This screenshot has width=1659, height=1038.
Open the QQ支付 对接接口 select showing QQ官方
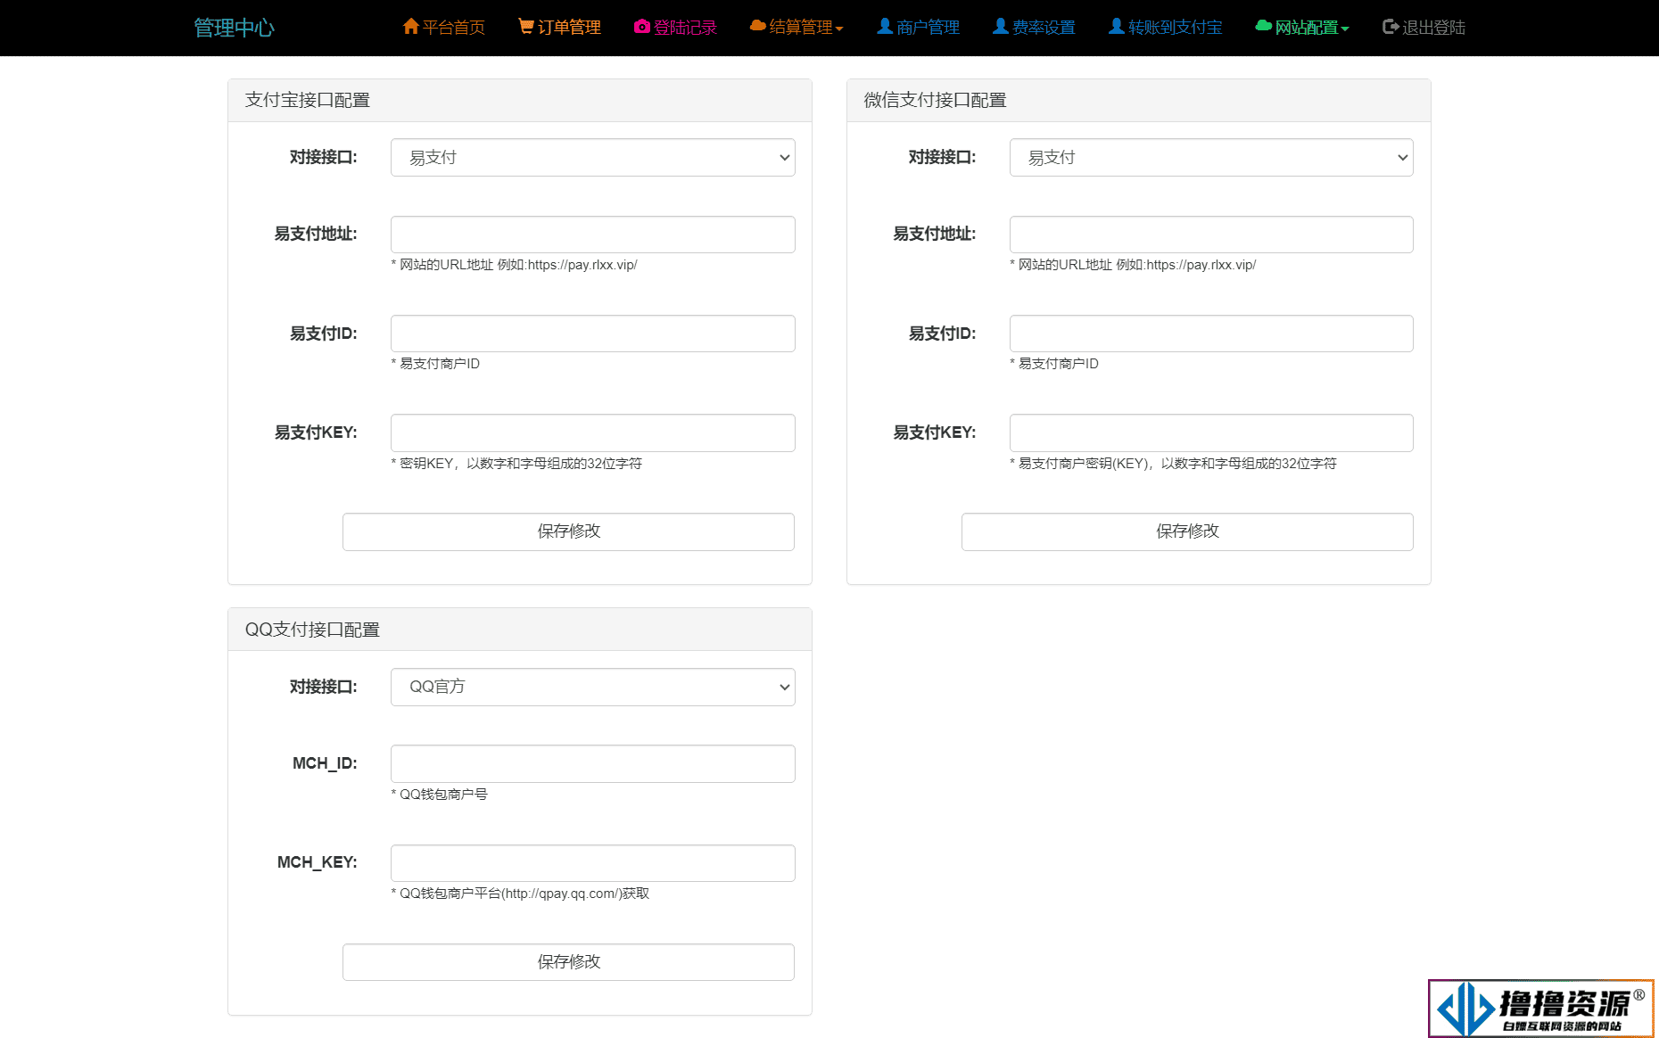593,688
